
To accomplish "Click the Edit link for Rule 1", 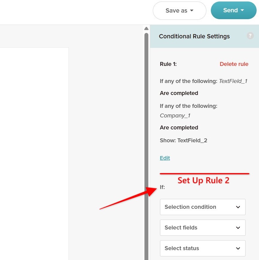I will pyautogui.click(x=165, y=158).
